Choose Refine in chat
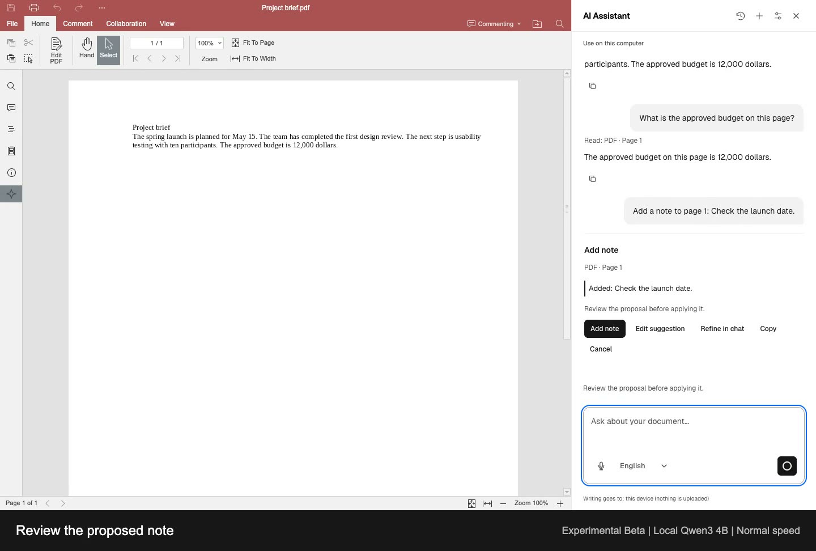The width and height of the screenshot is (816, 551). tap(722, 329)
